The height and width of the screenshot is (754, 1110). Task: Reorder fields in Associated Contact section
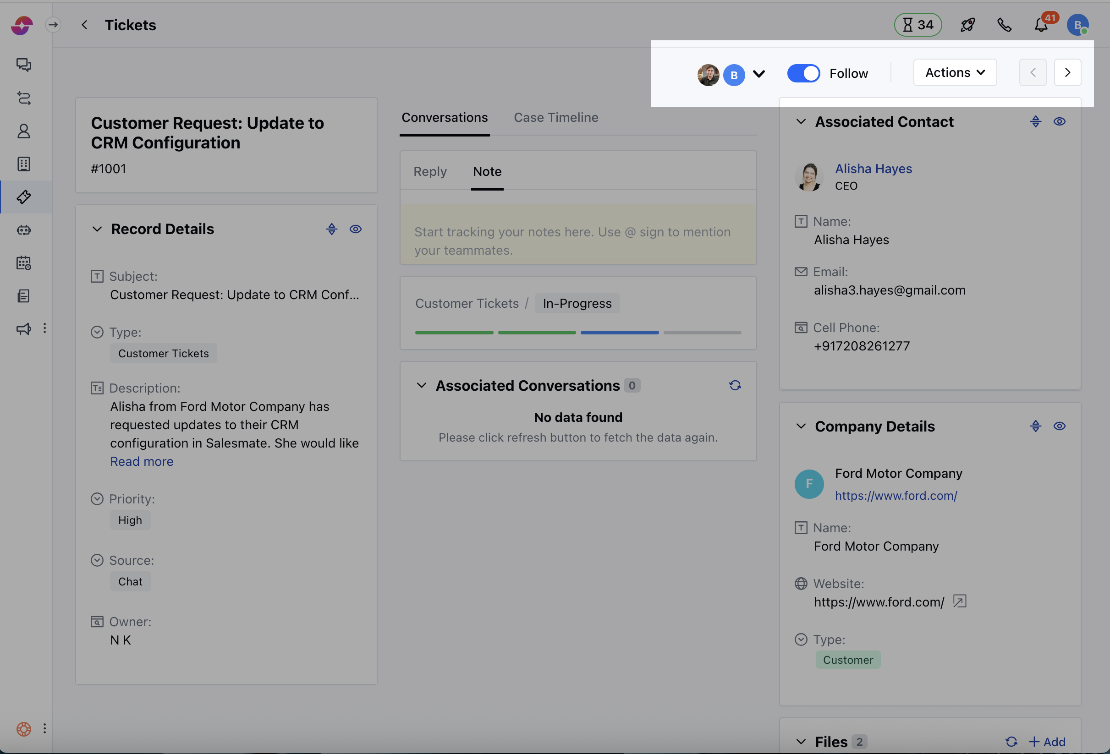pyautogui.click(x=1035, y=122)
